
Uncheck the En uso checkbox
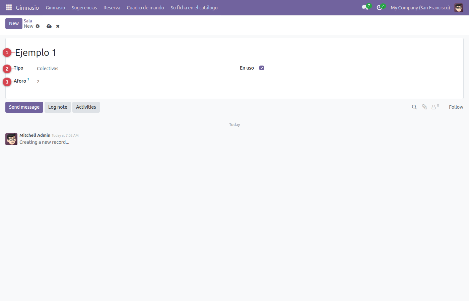click(262, 68)
